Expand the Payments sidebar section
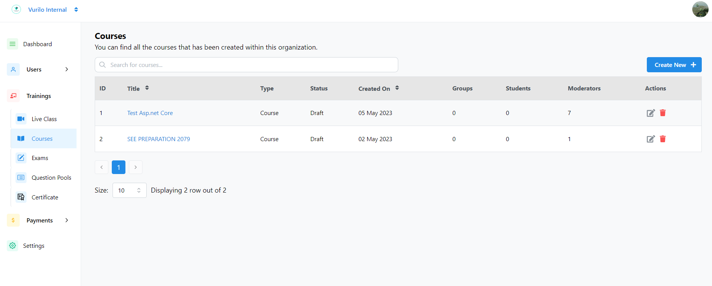 (x=67, y=220)
